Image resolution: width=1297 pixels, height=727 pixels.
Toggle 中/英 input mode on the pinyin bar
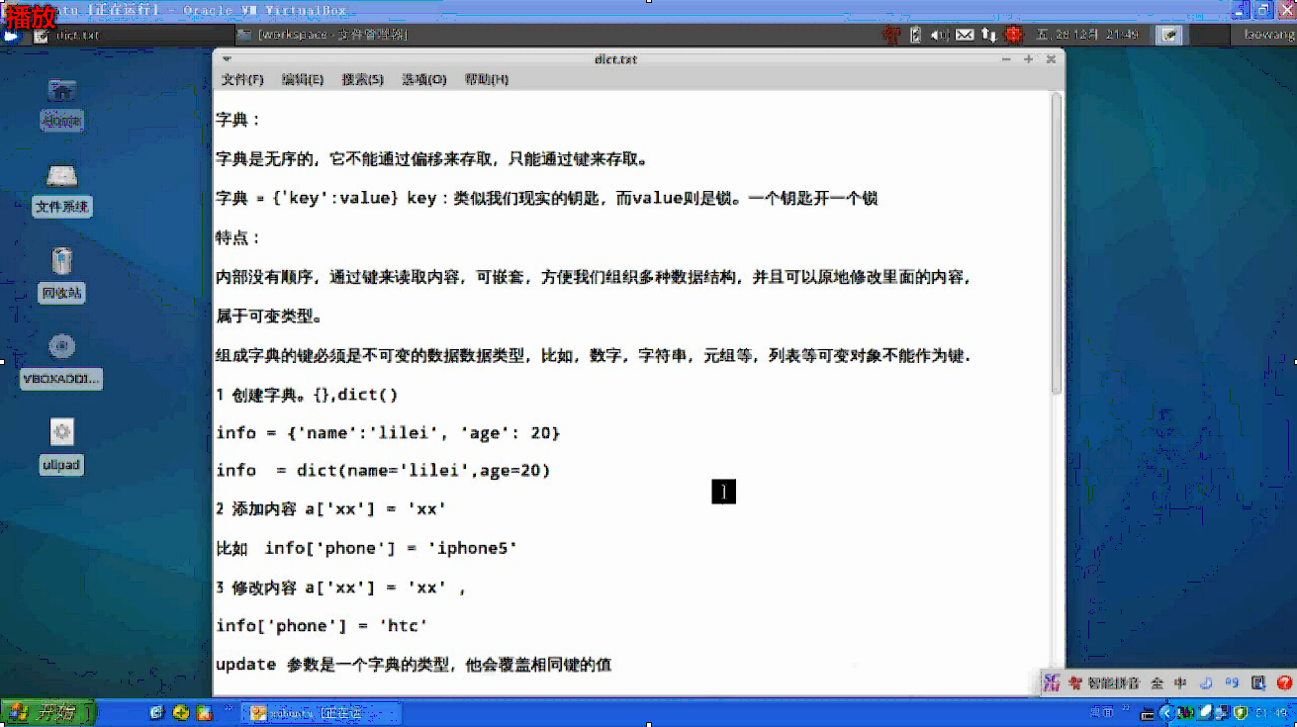pyautogui.click(x=1180, y=682)
